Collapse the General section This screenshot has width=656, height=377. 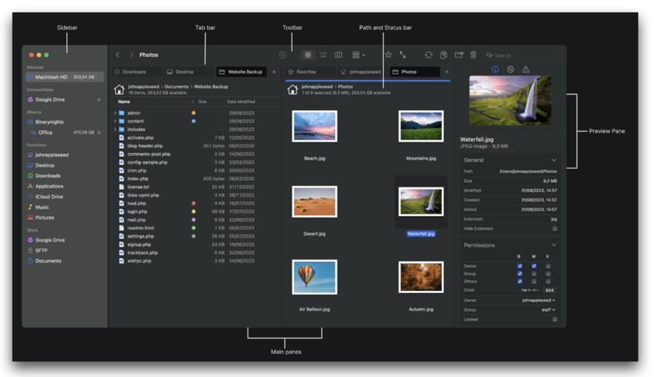tap(554, 160)
